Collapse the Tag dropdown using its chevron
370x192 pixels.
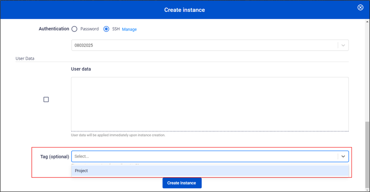pos(343,156)
